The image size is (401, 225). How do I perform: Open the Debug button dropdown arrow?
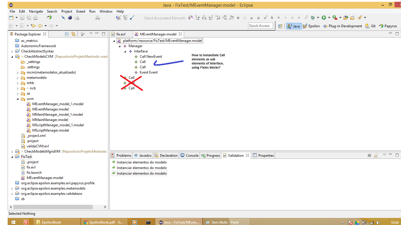[318, 18]
